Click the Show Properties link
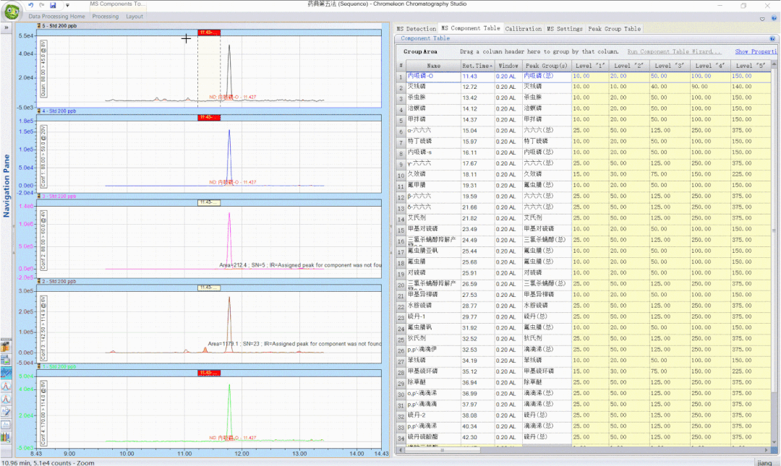This screenshot has width=781, height=466. tap(755, 52)
